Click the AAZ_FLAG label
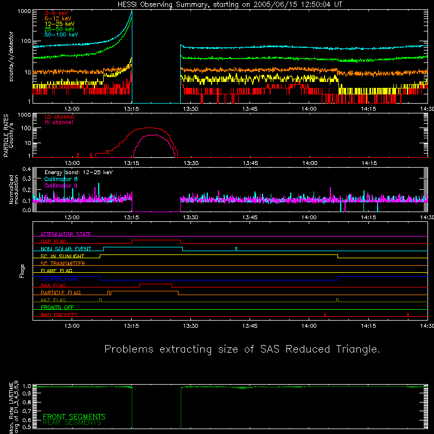Screen dimensions: 434x434 click(x=53, y=300)
